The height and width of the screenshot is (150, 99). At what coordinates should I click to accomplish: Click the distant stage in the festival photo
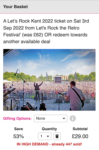click(58, 80)
